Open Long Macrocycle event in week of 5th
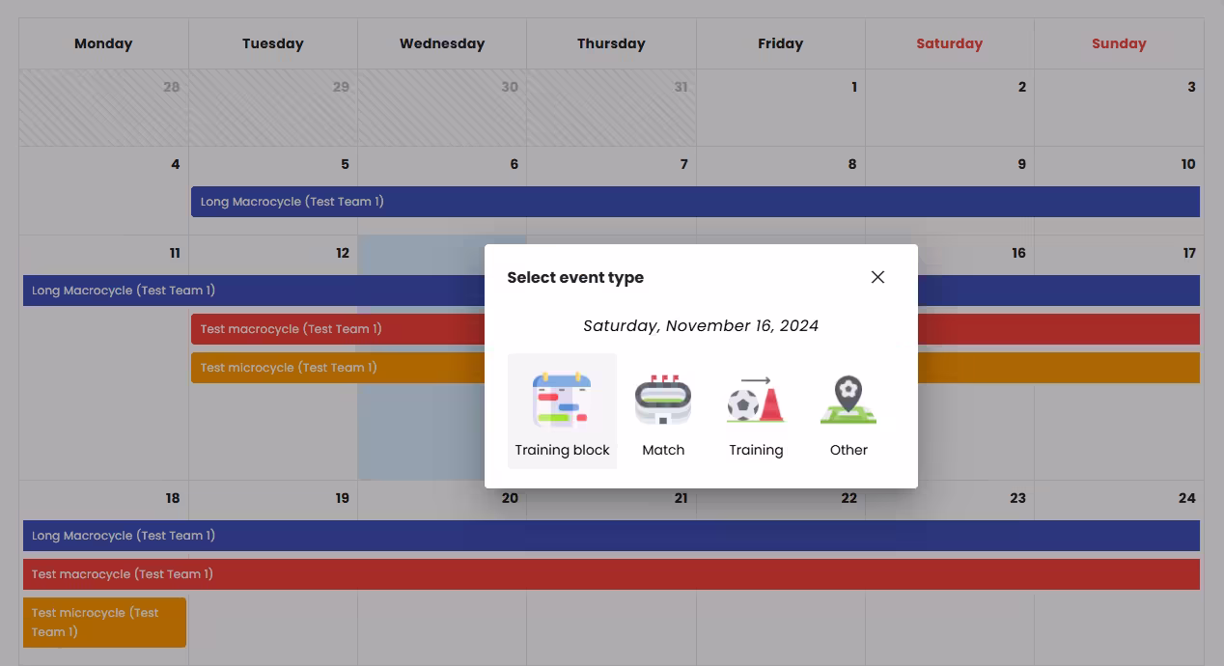This screenshot has width=1224, height=666. [x=695, y=202]
